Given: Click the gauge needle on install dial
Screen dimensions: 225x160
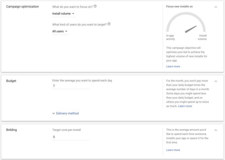Looking at the screenshot, I should [x=191, y=29].
